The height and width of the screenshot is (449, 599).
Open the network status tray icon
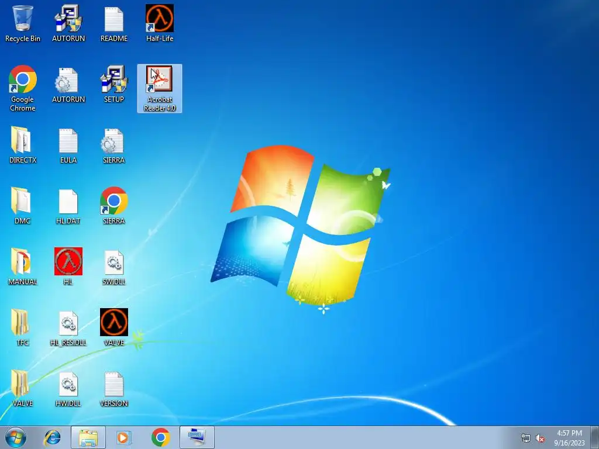pos(526,438)
